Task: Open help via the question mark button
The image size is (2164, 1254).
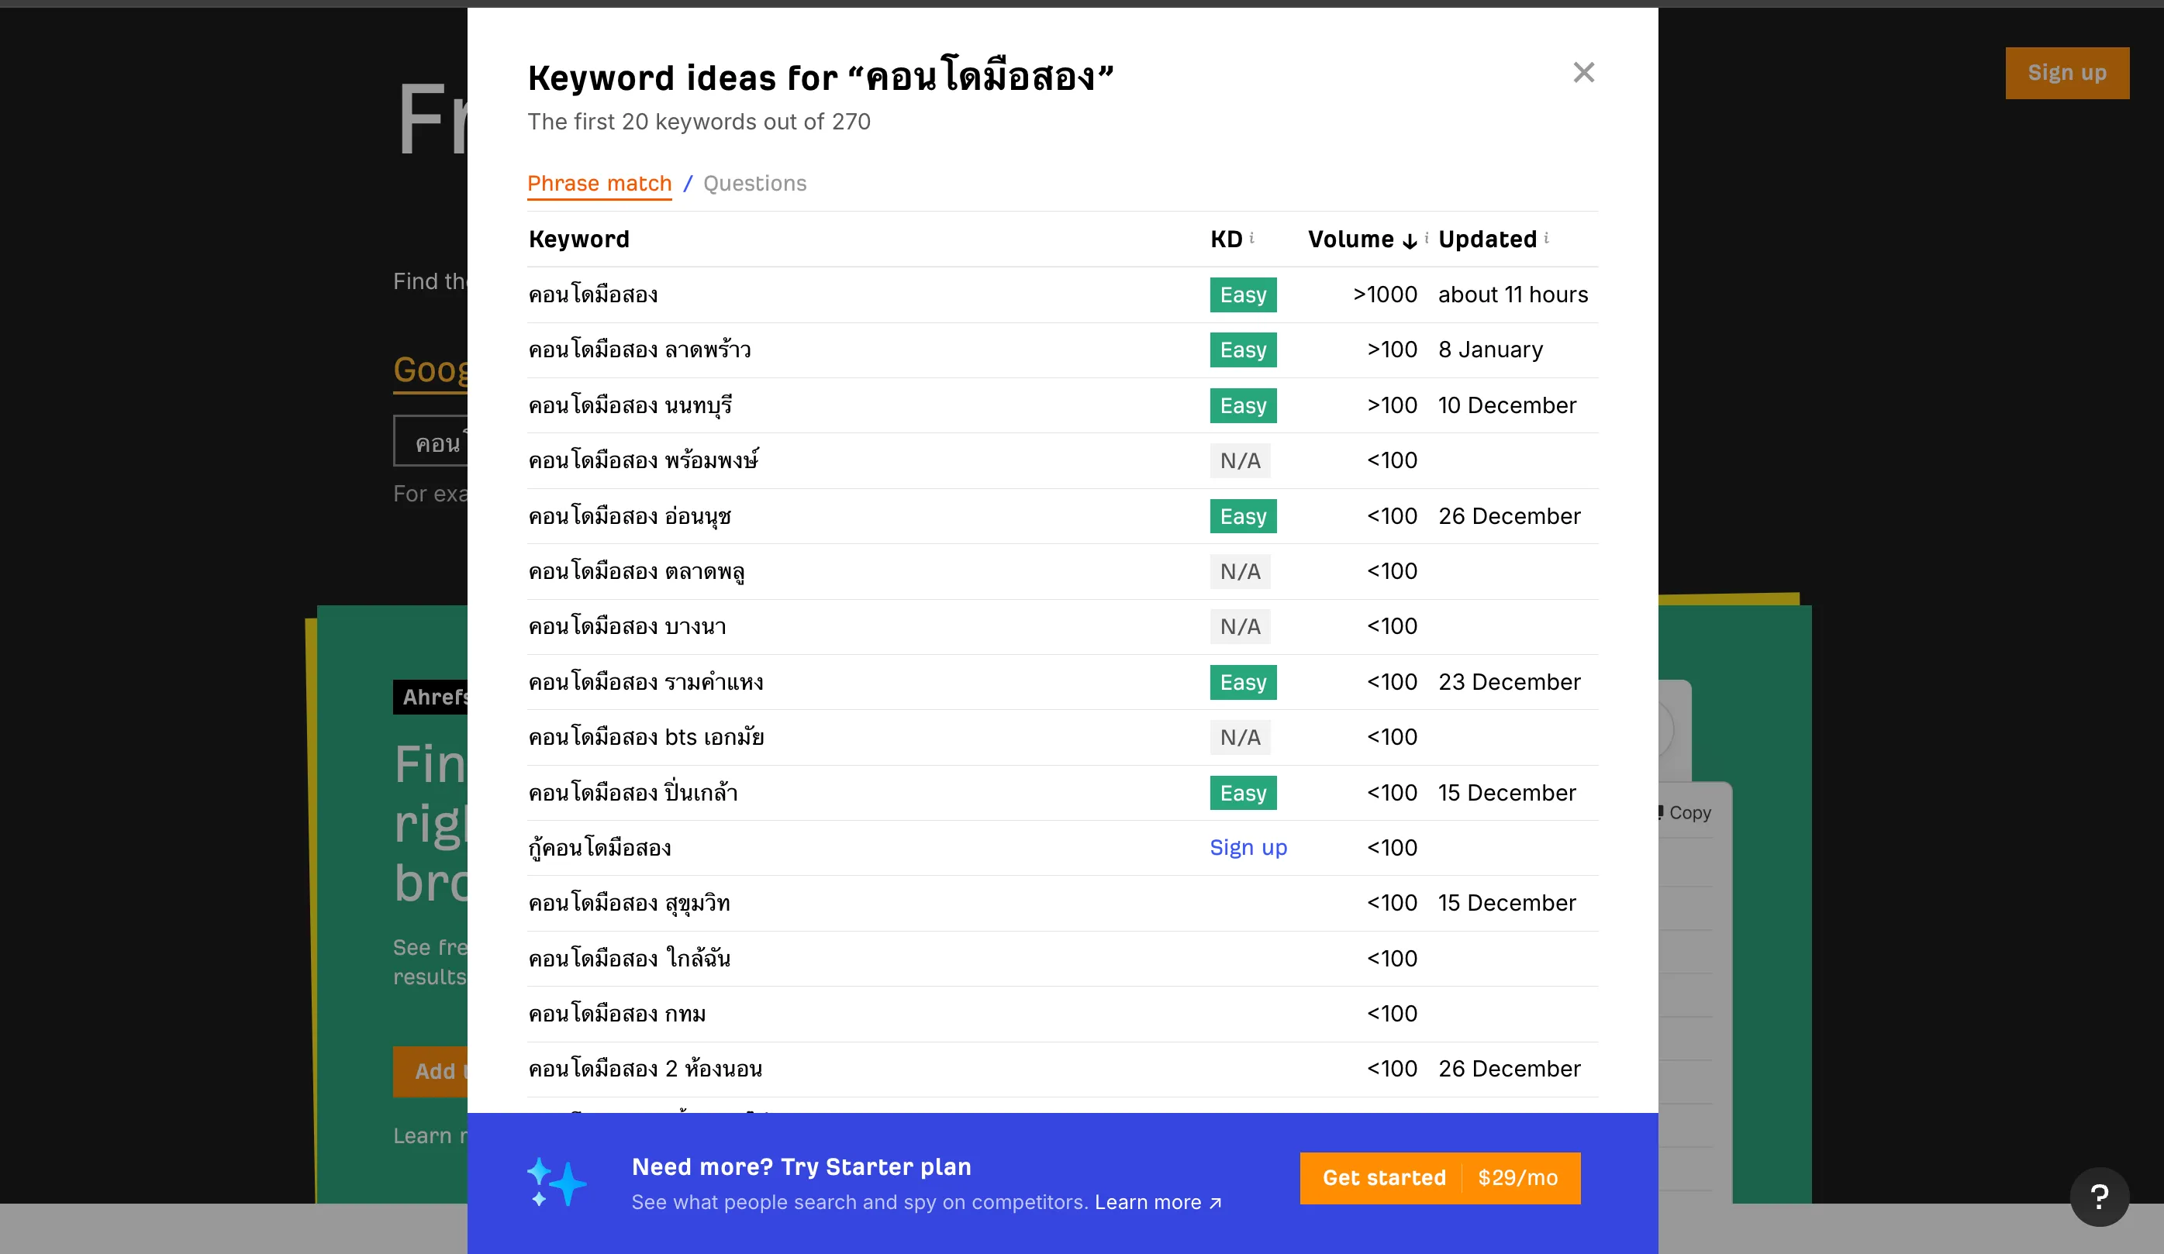Action: (x=2099, y=1196)
